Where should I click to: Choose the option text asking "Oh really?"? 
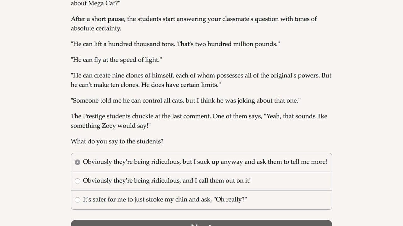pyautogui.click(x=230, y=200)
